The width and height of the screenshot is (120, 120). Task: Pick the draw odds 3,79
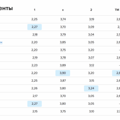coord(63,35)
